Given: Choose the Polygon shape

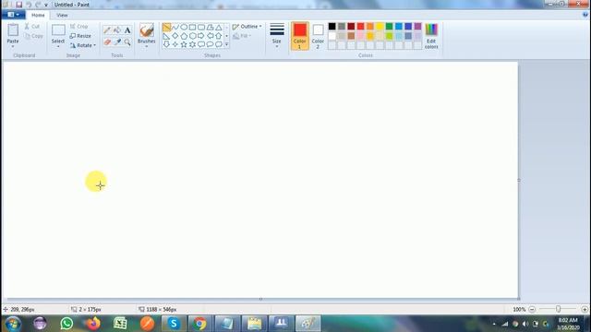Looking at the screenshot, I should click(210, 28).
